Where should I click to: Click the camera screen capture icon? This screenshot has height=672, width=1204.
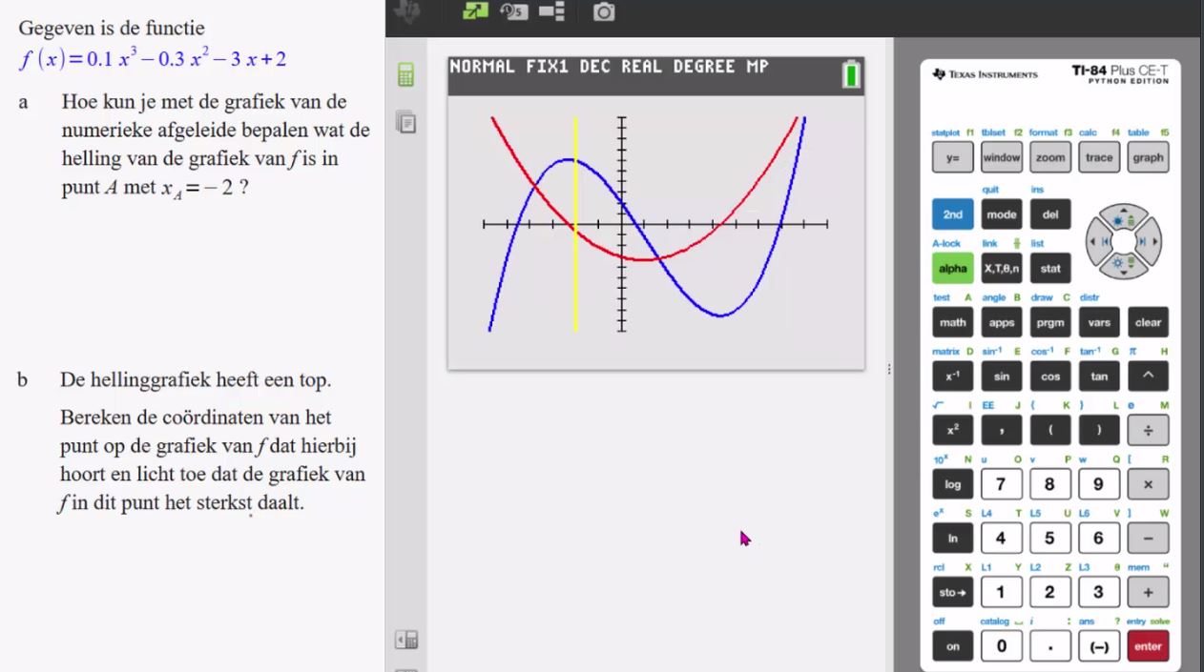click(x=603, y=11)
